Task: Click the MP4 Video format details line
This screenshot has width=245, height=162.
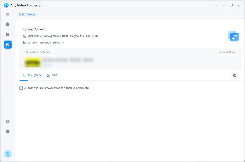Action: [x=63, y=36]
